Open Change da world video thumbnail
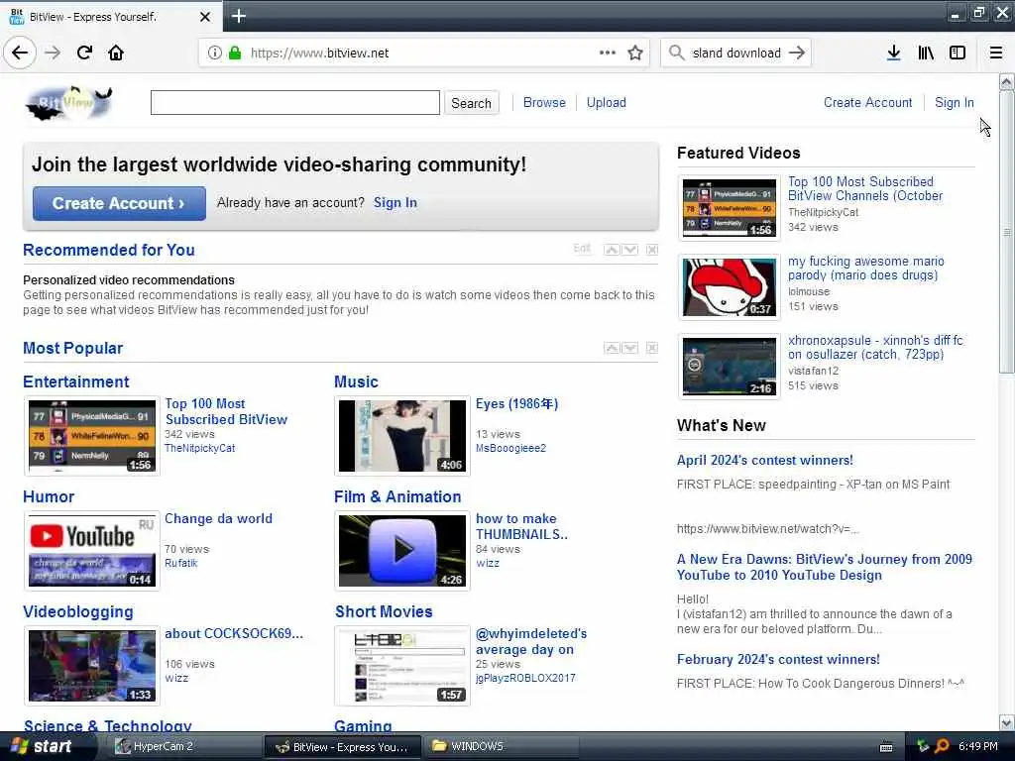 point(92,551)
